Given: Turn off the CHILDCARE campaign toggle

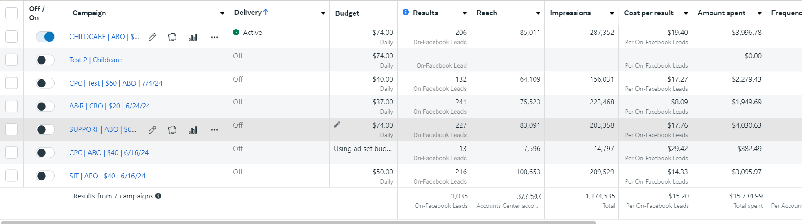Looking at the screenshot, I should coord(45,37).
